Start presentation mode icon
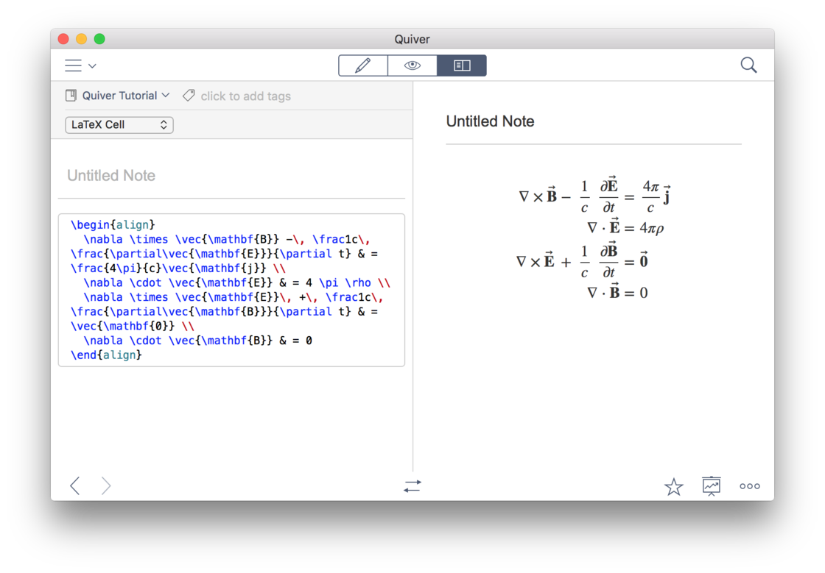This screenshot has height=573, width=825. click(x=712, y=485)
